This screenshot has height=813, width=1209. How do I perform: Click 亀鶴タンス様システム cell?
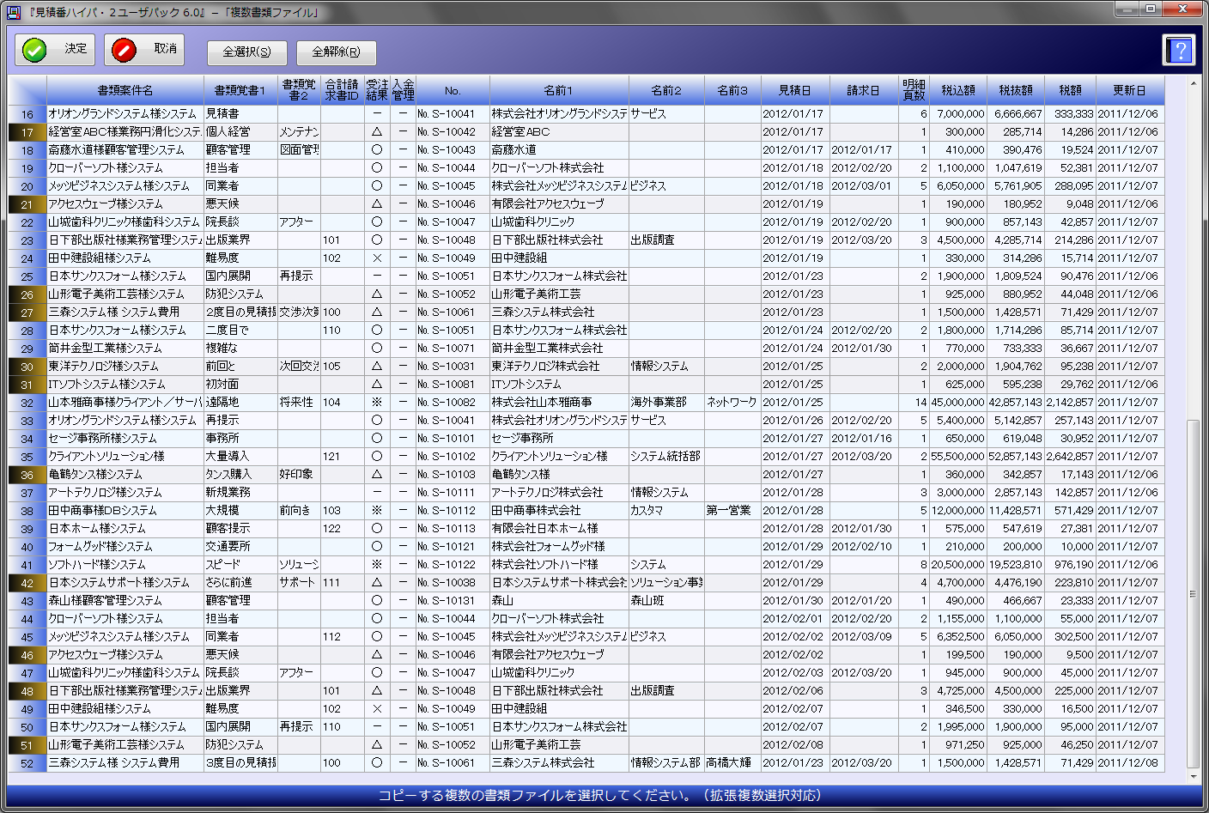point(125,475)
